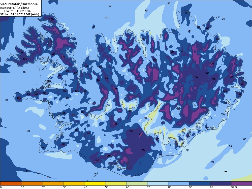Click the humidity value 93 on the map
The height and width of the screenshot is (189, 252).
(x=187, y=13)
